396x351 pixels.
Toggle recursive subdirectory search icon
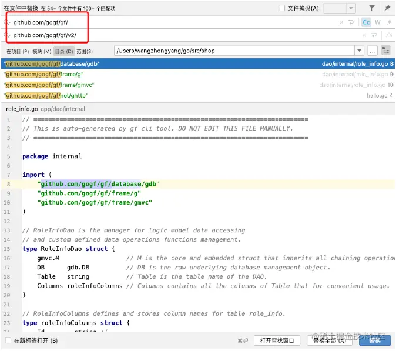pyautogui.click(x=385, y=51)
